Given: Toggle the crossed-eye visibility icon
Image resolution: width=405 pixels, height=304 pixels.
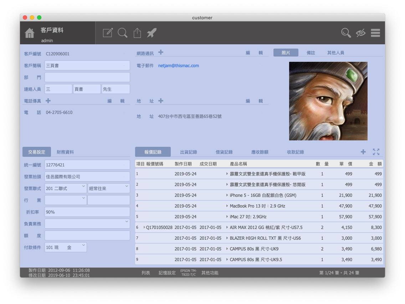Looking at the screenshot, I should point(360,33).
